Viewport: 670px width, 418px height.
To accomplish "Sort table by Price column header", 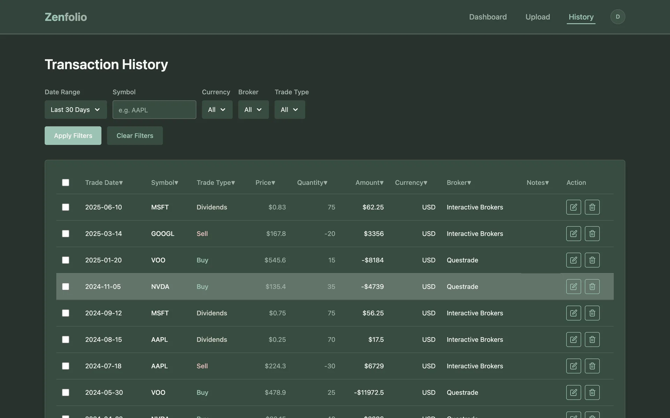I will tap(265, 183).
